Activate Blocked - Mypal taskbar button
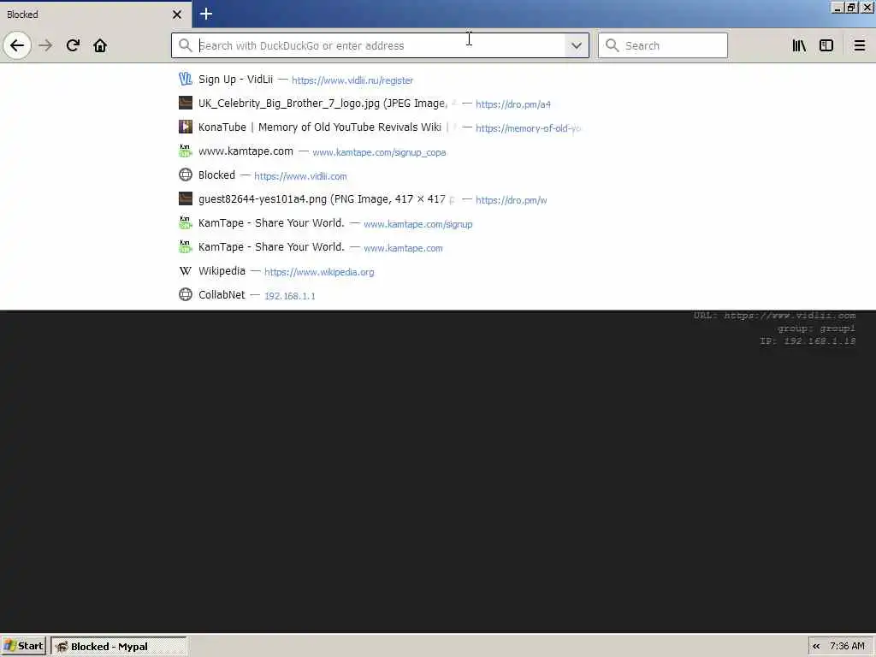The image size is (876, 657). (x=118, y=647)
